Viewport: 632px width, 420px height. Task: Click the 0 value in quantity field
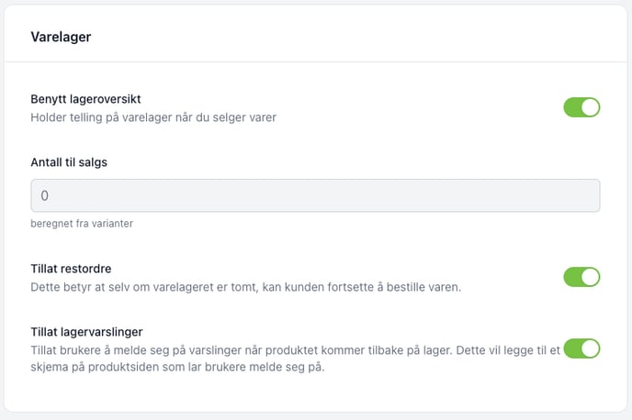44,195
